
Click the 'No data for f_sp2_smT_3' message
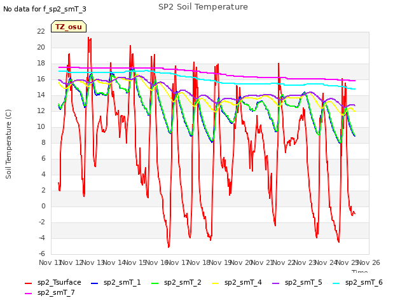tap(45, 9)
